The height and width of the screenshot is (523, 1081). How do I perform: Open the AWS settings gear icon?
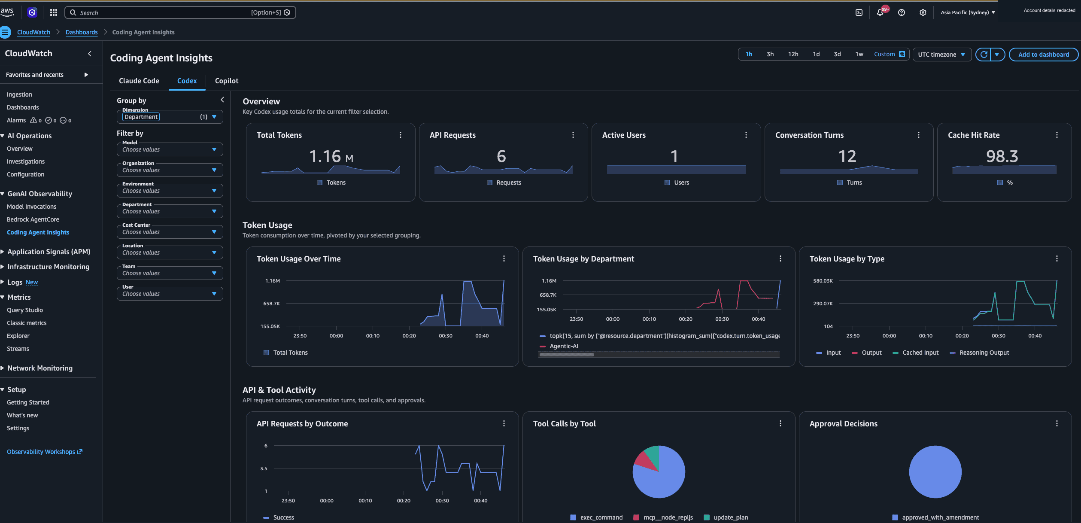tap(923, 12)
